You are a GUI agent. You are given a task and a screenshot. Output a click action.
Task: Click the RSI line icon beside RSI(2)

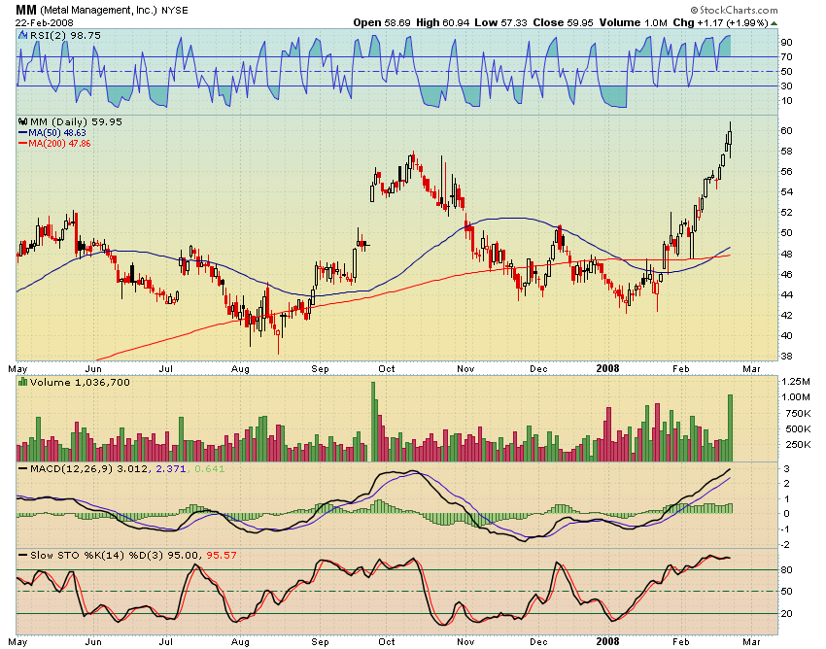(x=23, y=35)
